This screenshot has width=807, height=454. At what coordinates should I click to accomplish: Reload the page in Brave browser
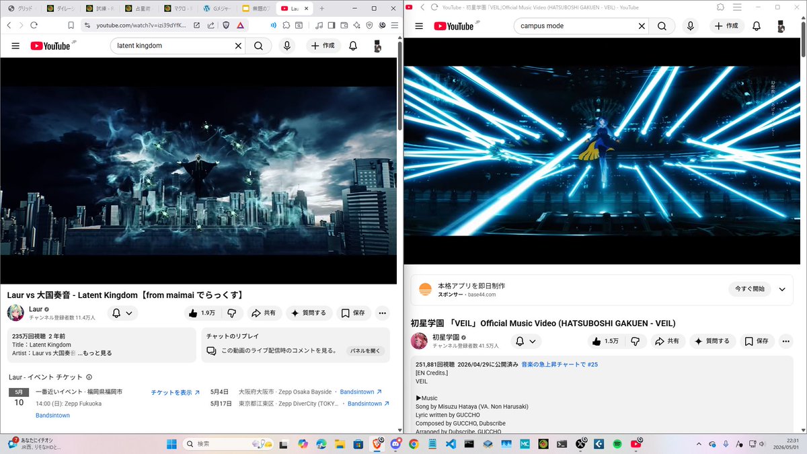34,25
